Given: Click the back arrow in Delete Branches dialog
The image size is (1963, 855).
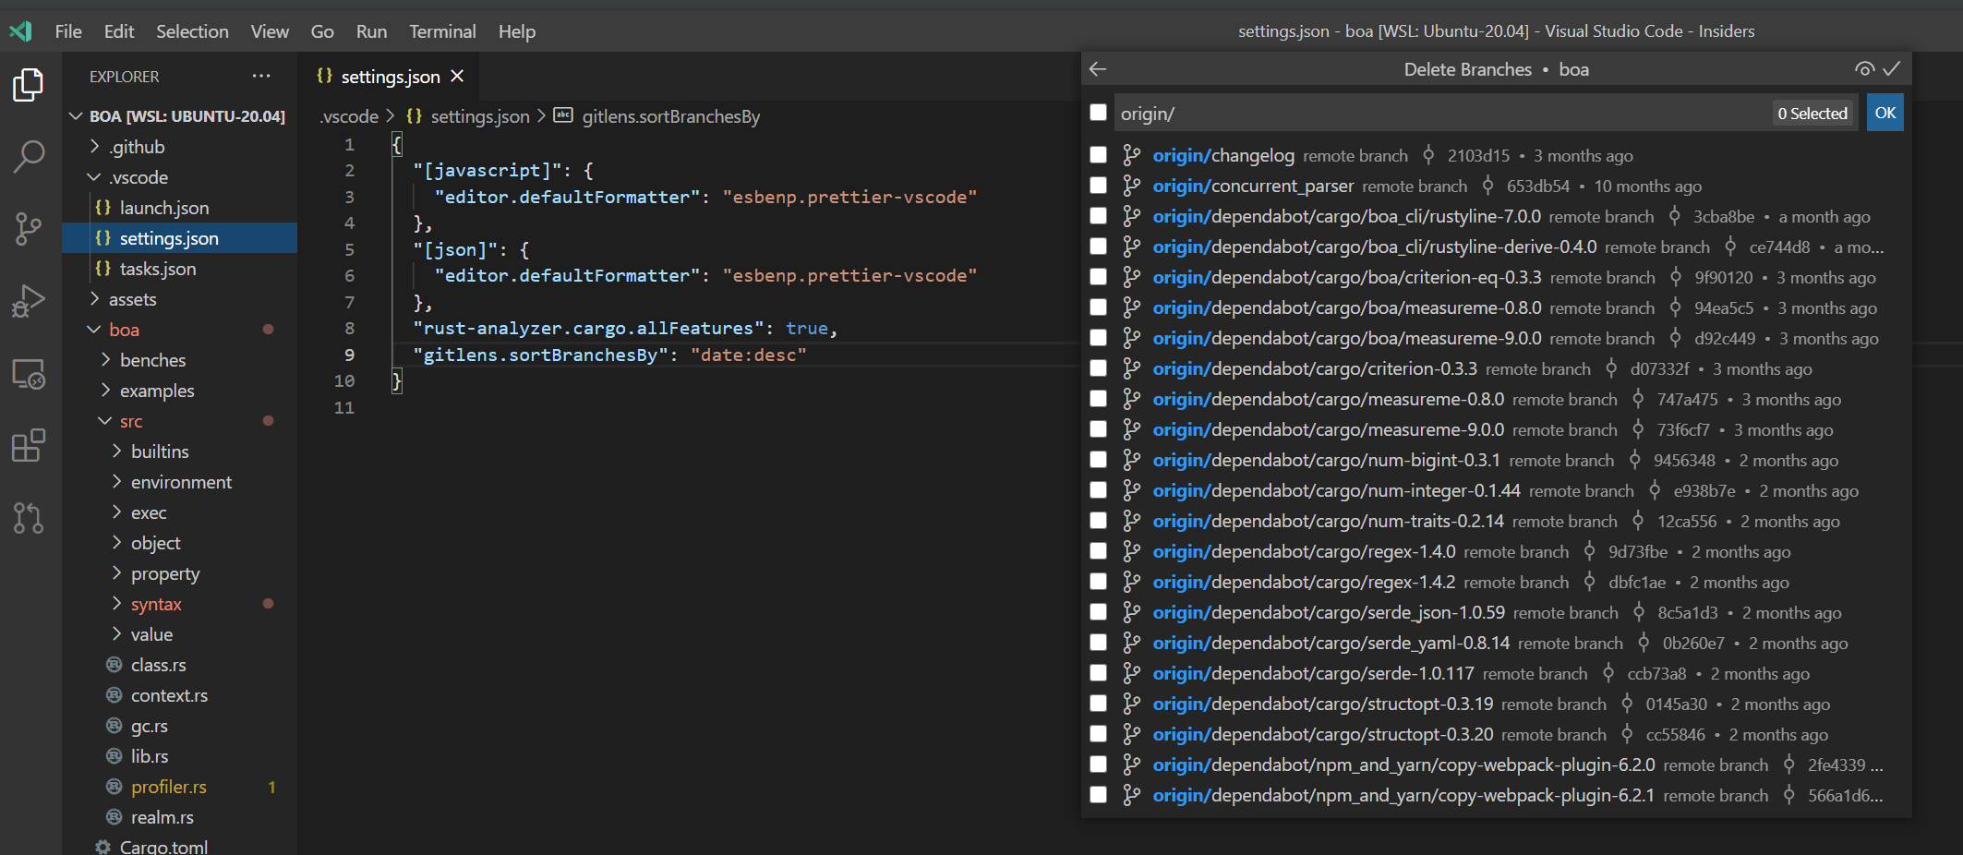Looking at the screenshot, I should 1097,68.
